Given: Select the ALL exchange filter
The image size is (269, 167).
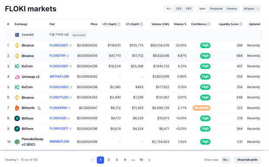Looking at the screenshot, I should click(169, 9).
